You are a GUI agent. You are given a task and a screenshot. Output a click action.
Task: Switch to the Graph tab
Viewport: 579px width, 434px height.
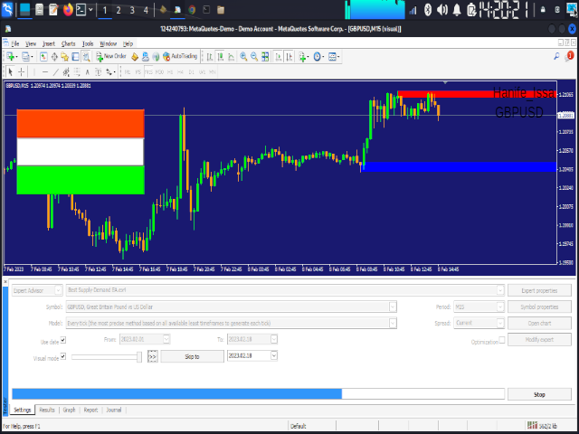tap(69, 410)
